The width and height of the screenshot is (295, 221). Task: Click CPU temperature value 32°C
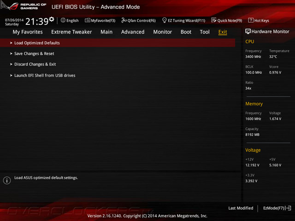tap(273, 57)
